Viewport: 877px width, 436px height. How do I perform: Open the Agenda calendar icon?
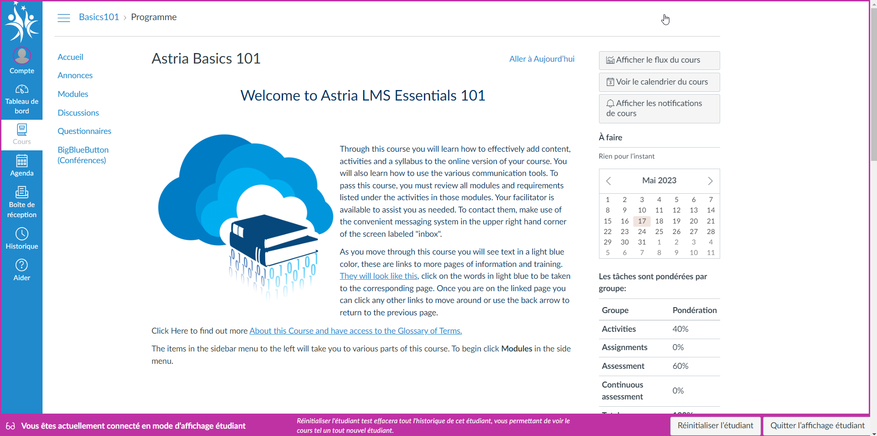point(21,165)
